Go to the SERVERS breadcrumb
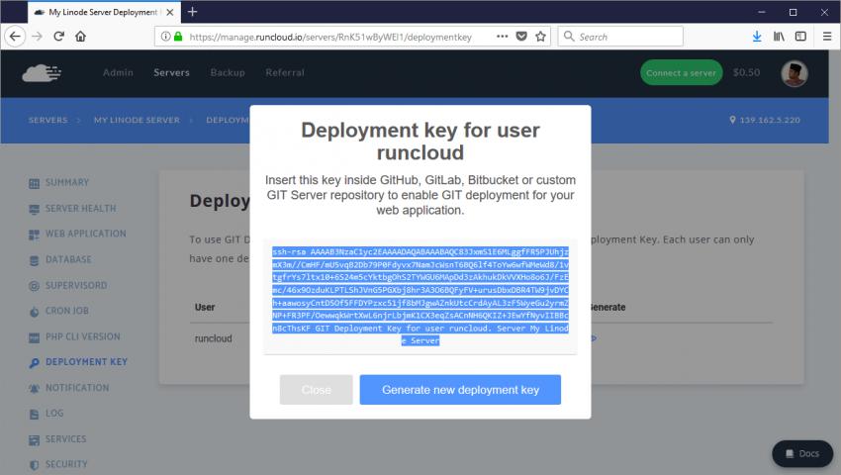Image resolution: width=841 pixels, height=475 pixels. tap(48, 120)
